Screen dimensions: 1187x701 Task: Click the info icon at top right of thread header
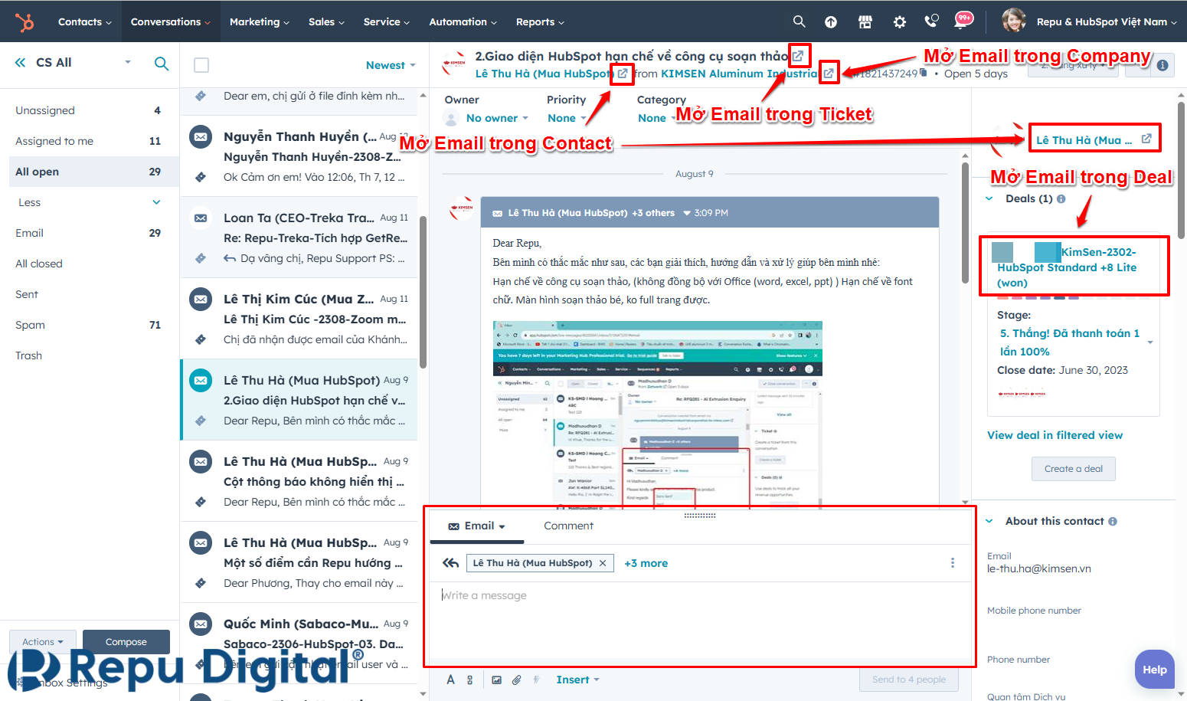coord(1162,65)
